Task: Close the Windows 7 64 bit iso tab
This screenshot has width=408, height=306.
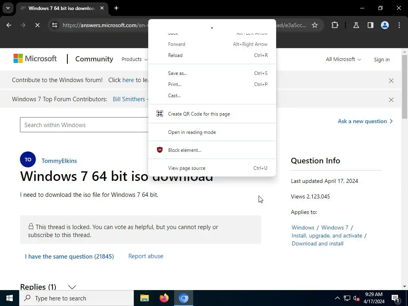Action: 102,8
